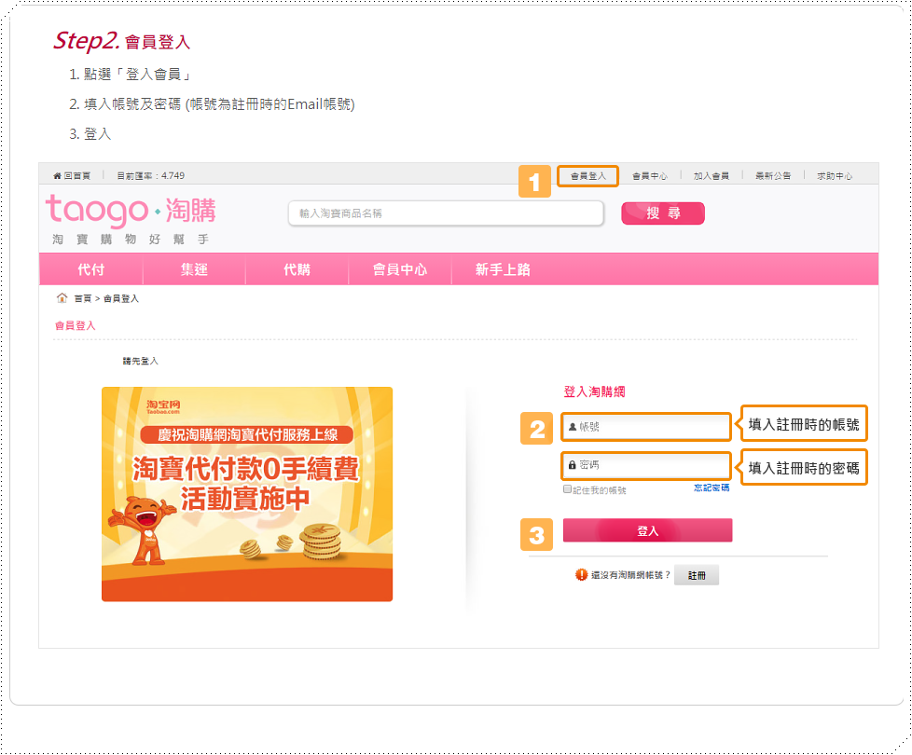Click the 登入淘購網 heading text
The height and width of the screenshot is (755, 912).
(594, 391)
